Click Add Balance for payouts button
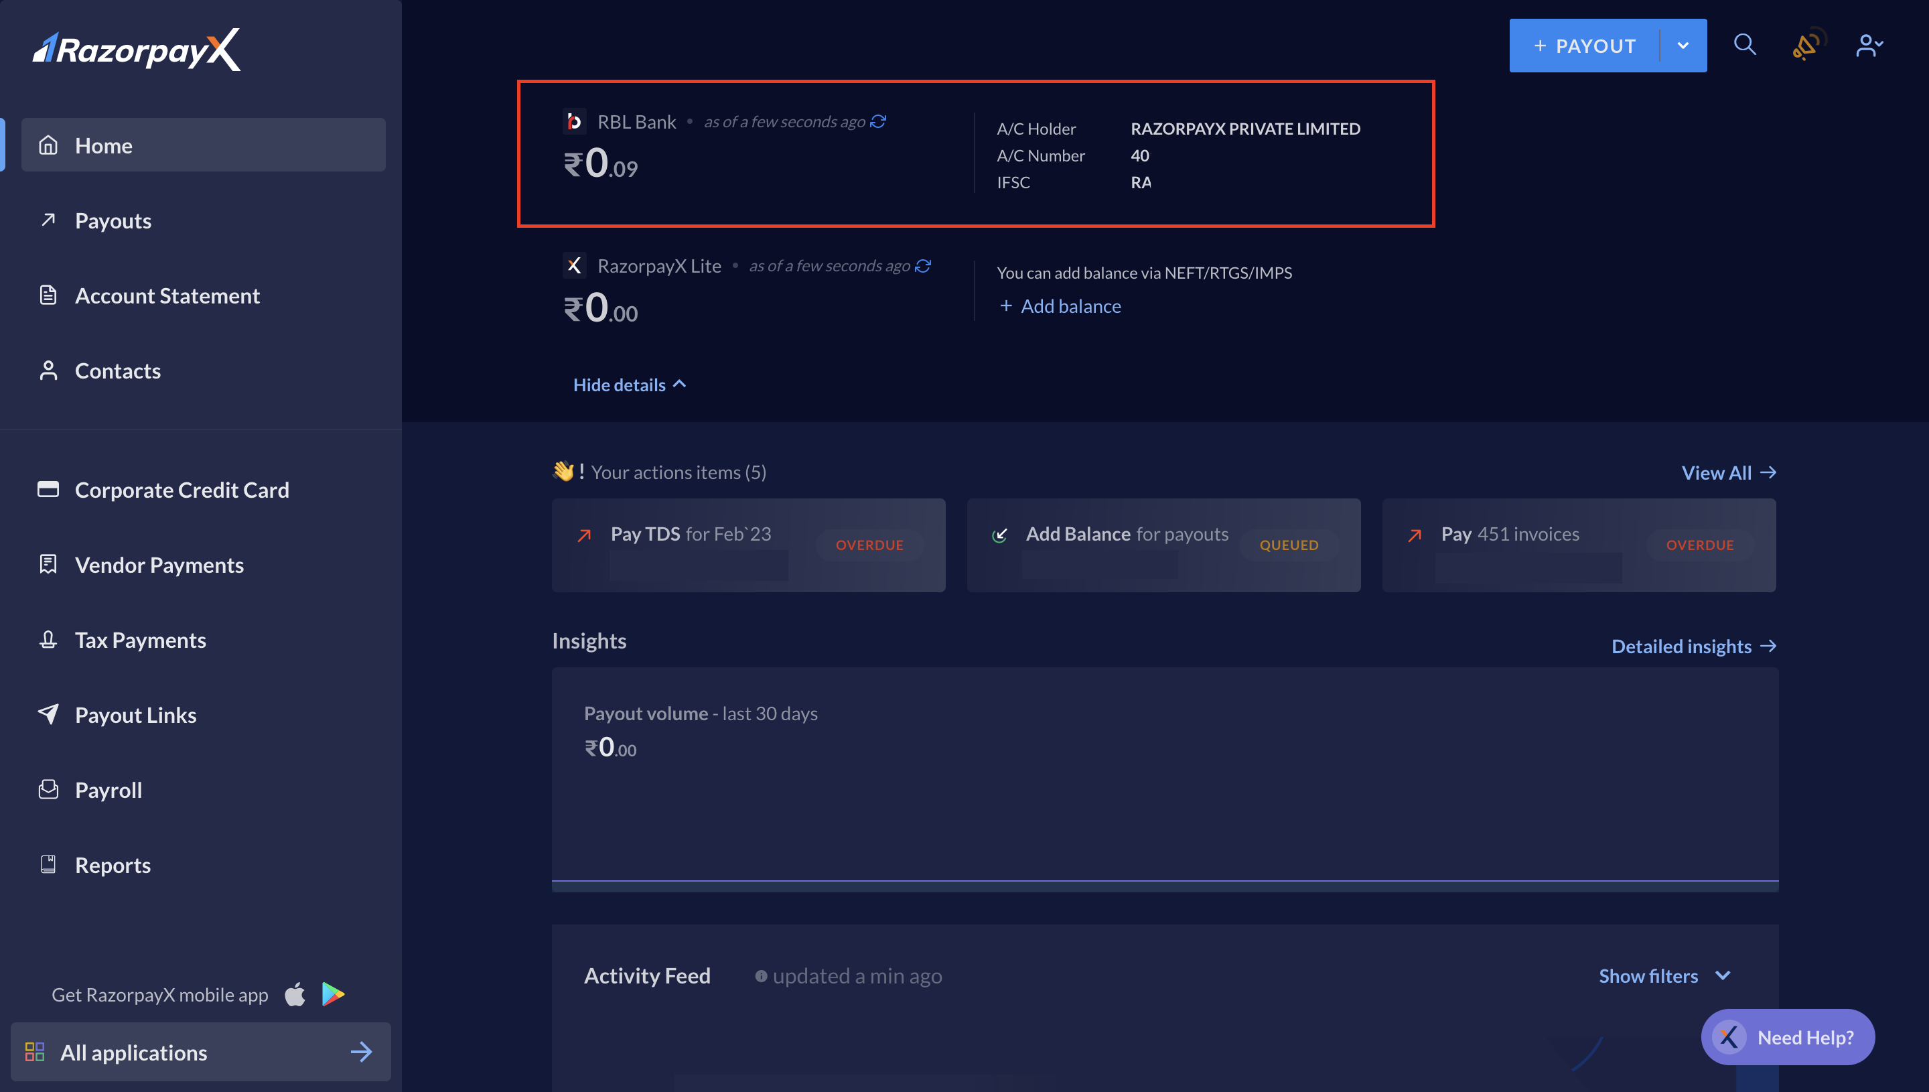The height and width of the screenshot is (1092, 1929). coord(1163,545)
